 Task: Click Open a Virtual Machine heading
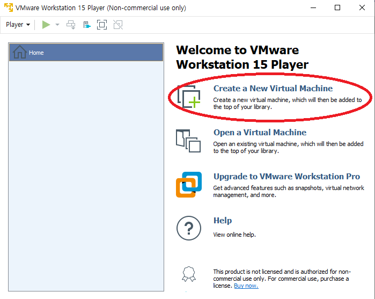click(x=260, y=133)
